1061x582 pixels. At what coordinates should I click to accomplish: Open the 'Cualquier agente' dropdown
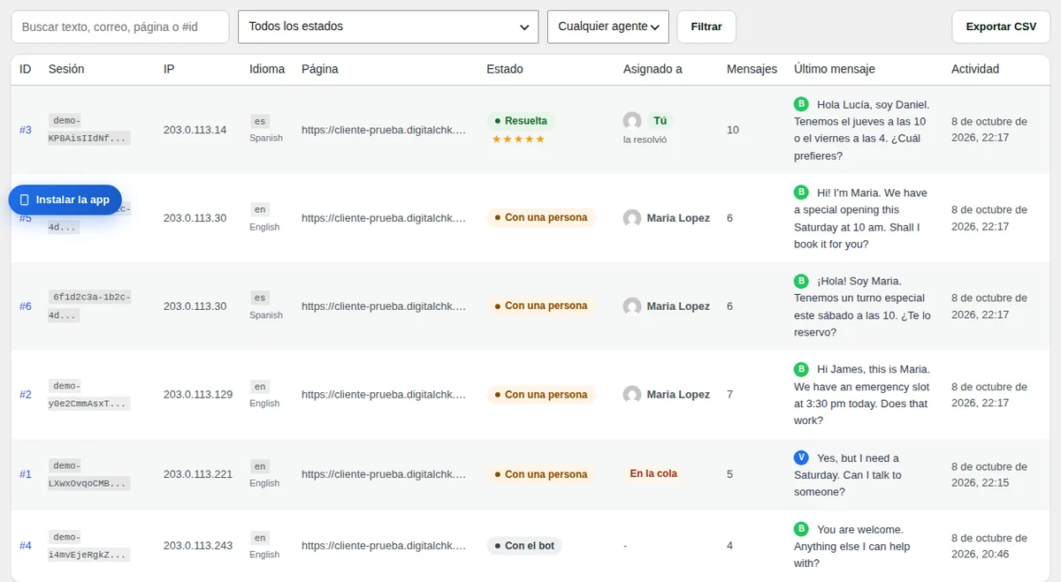608,26
